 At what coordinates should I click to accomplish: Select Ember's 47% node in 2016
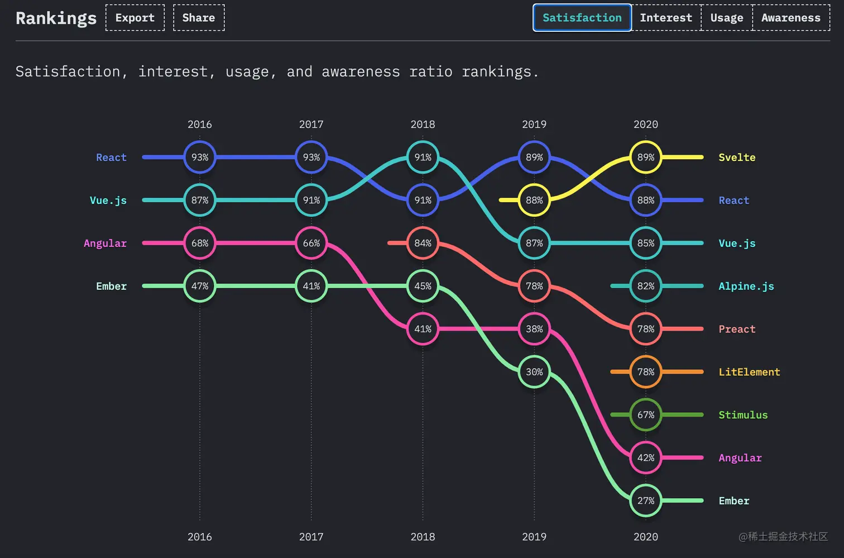200,286
